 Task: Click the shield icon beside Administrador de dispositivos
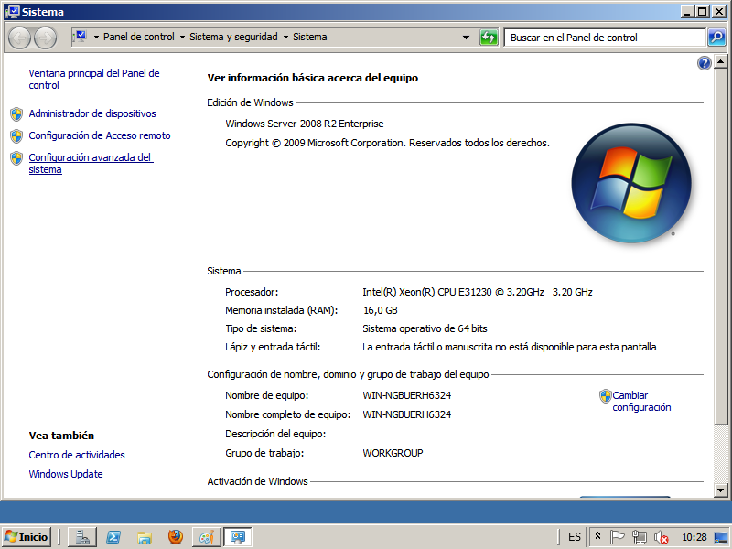16,113
